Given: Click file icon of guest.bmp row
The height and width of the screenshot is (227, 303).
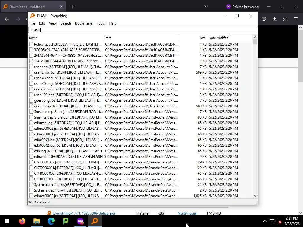Looking at the screenshot, I should coord(31,106).
